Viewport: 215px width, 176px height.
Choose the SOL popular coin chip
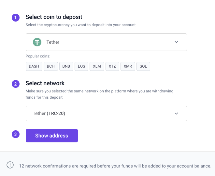coord(143,66)
